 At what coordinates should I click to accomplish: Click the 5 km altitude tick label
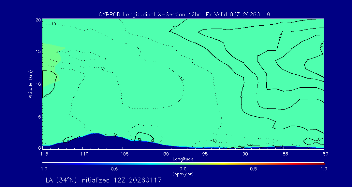coord(39,117)
